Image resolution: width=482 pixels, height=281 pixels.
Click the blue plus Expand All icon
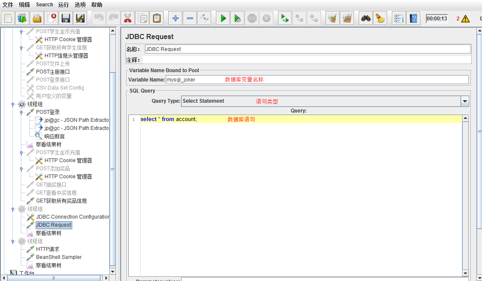tap(175, 18)
